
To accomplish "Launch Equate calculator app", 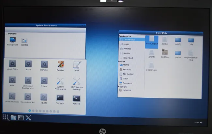I will click(44, 99).
